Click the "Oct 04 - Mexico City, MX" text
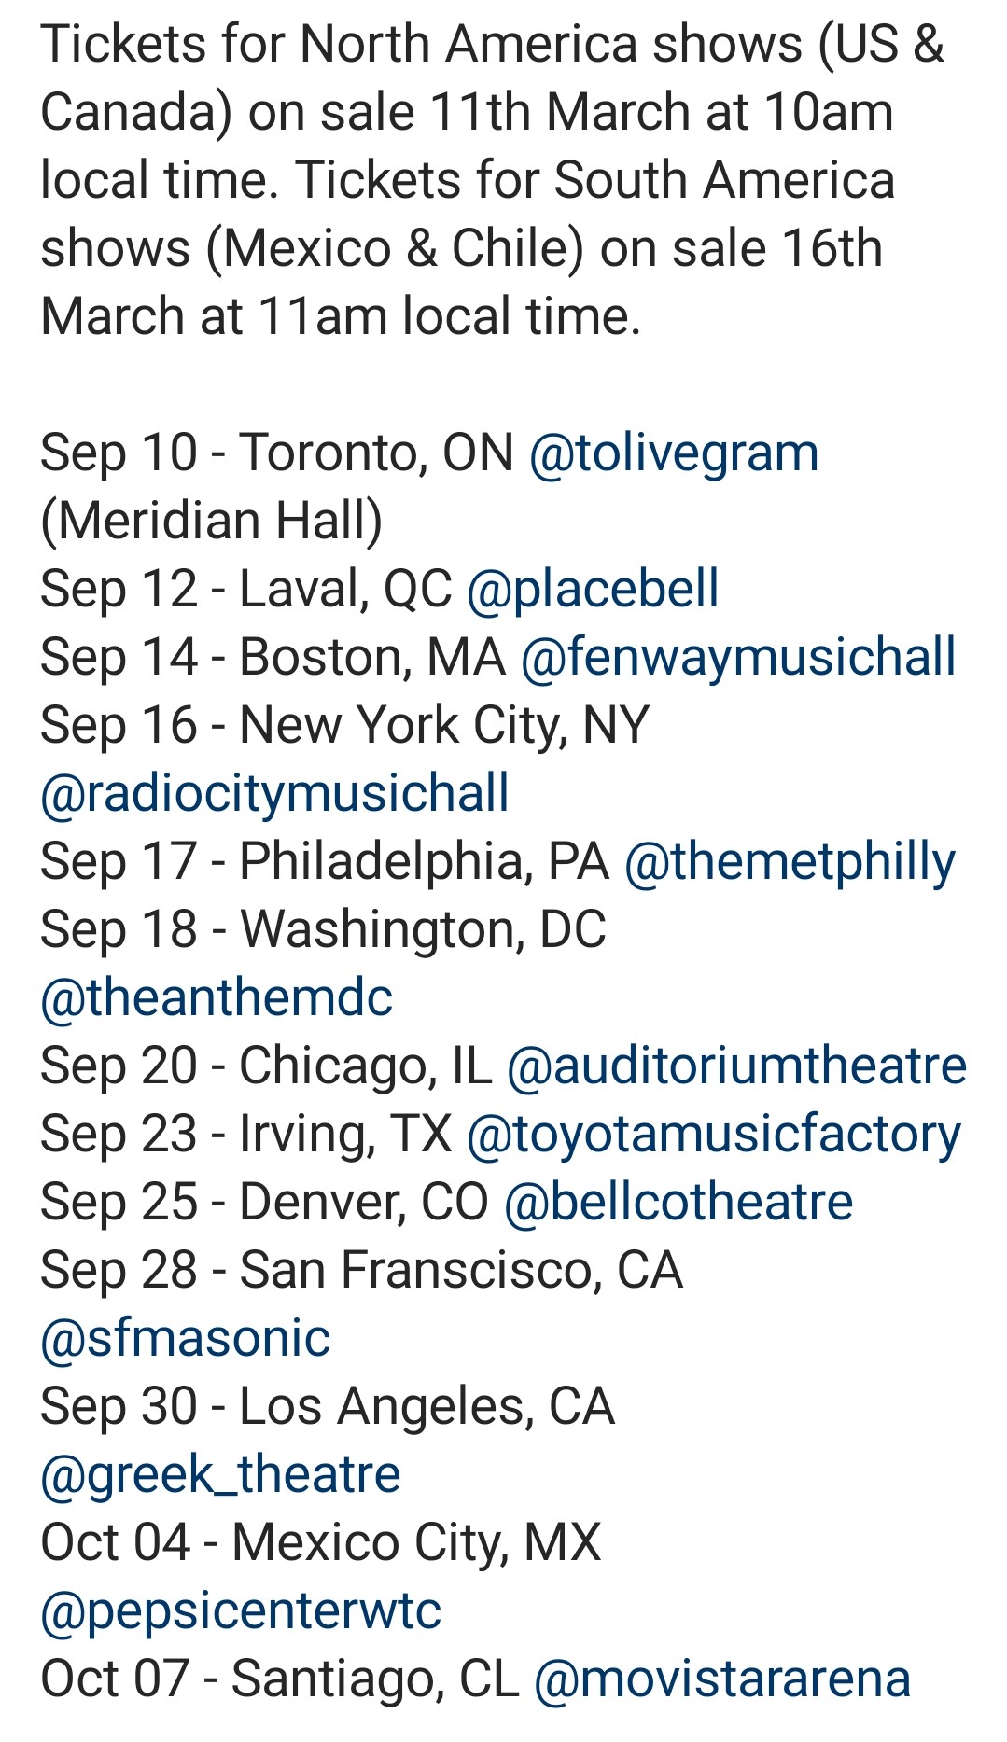This screenshot has height=1742, width=1007. [321, 1543]
